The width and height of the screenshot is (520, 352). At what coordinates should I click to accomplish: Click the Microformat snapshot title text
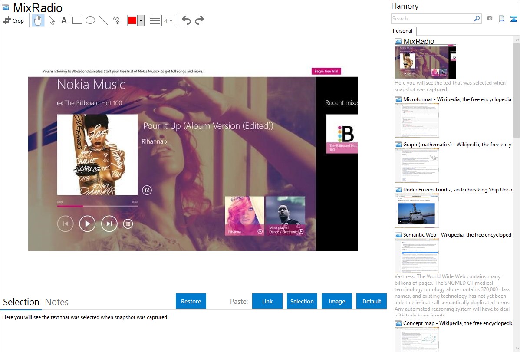[x=457, y=99]
